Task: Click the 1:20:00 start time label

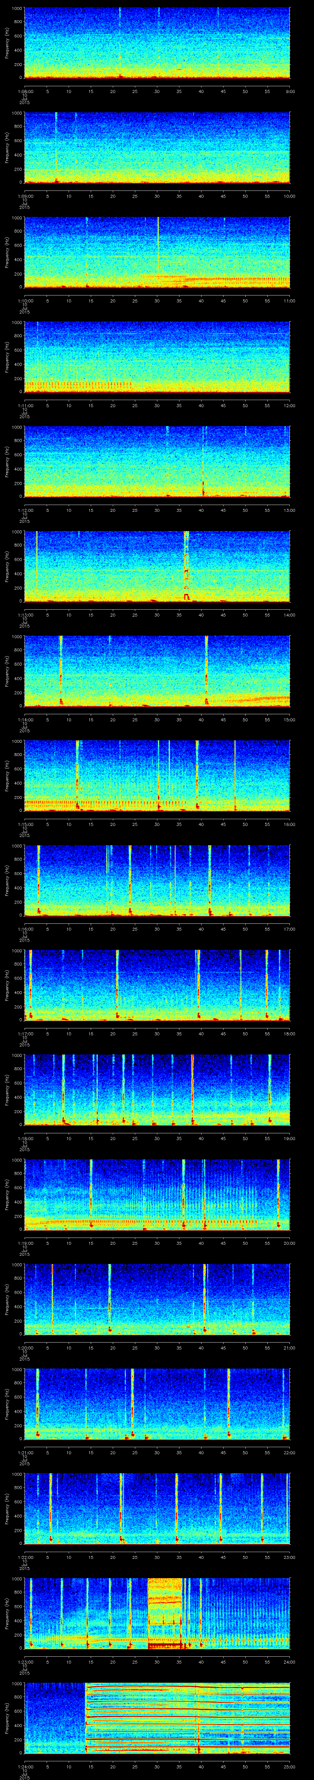Action: pos(25,1347)
